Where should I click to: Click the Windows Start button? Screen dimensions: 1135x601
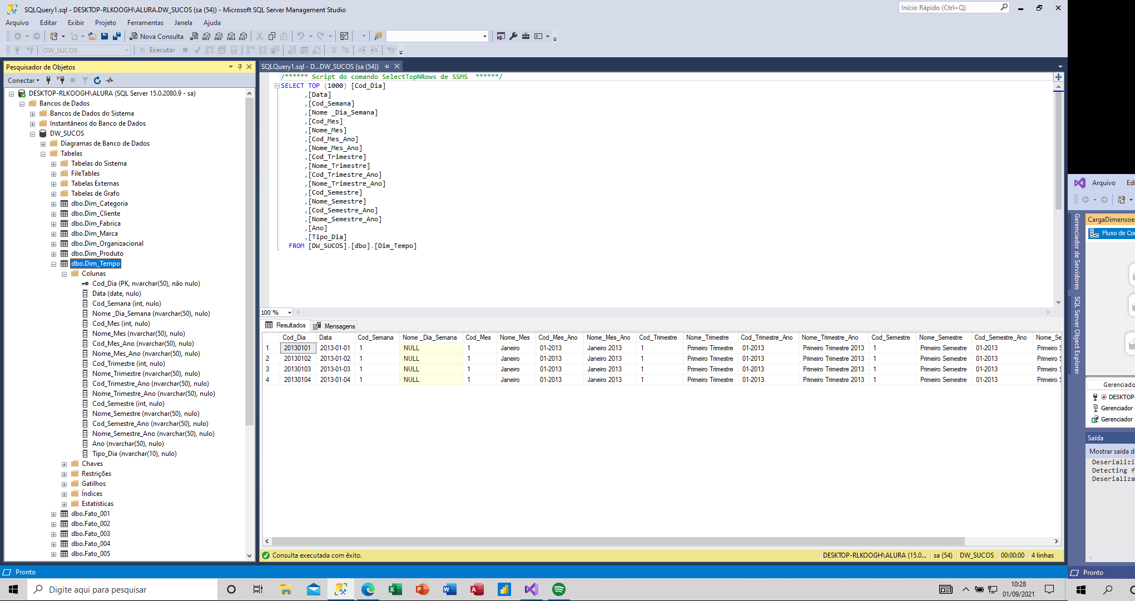[13, 589]
